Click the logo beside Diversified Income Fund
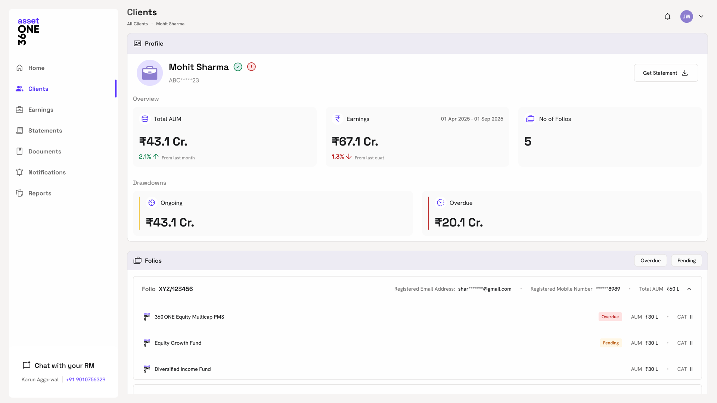 [x=147, y=369]
